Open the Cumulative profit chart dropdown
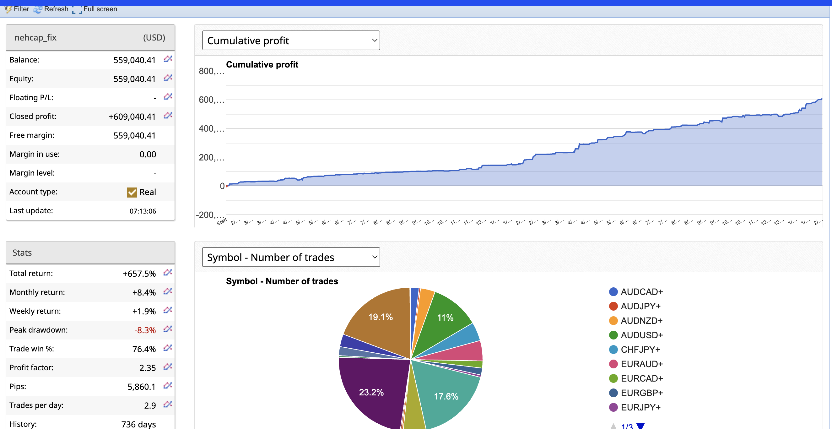832x429 pixels. click(291, 41)
